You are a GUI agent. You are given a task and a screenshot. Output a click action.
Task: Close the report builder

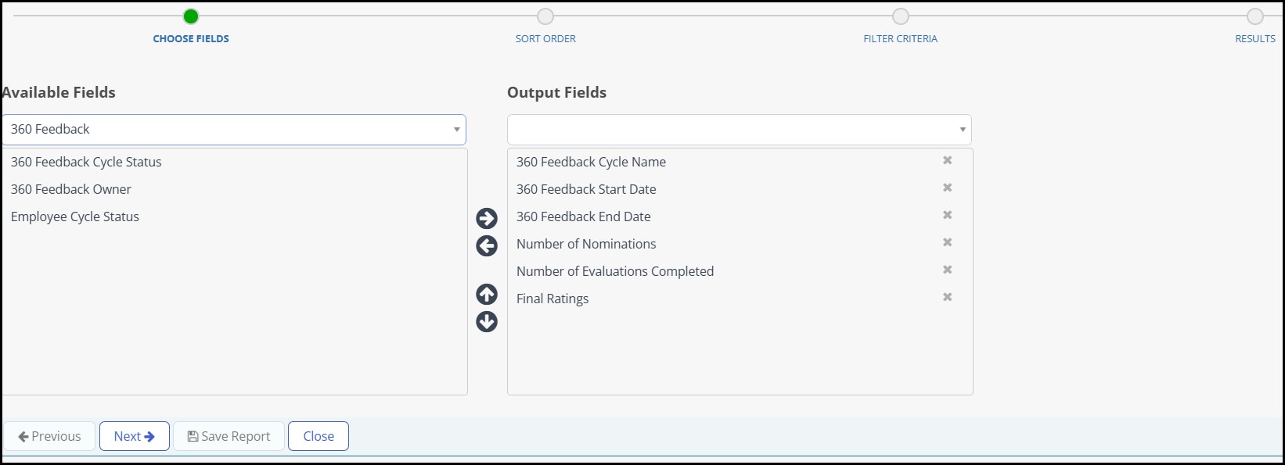coord(319,436)
